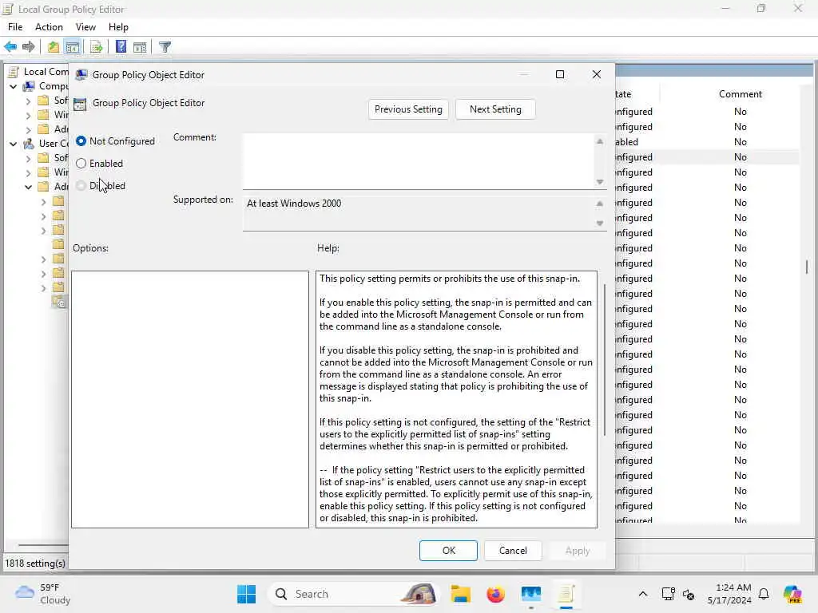Viewport: 818px width, 613px height.
Task: Open the Help menu
Action: (118, 27)
